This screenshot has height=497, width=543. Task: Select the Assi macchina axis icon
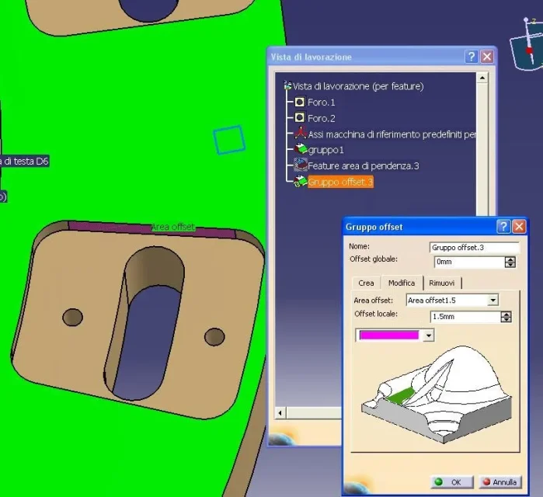click(300, 134)
